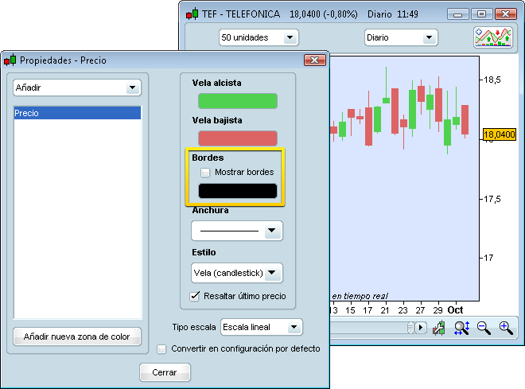This screenshot has height=389, width=525.
Task: Tick Convertir en configuración por defecto
Action: coord(161,349)
